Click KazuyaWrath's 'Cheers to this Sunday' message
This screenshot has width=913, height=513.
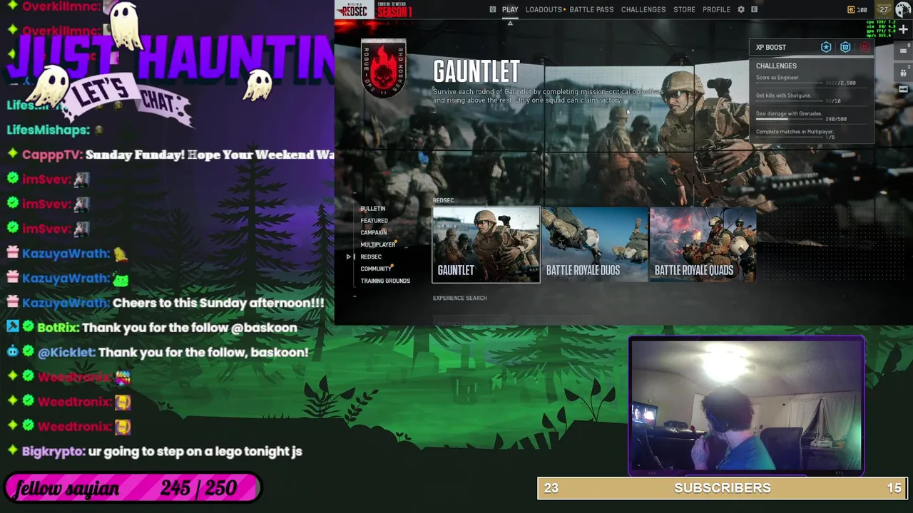[x=165, y=303]
